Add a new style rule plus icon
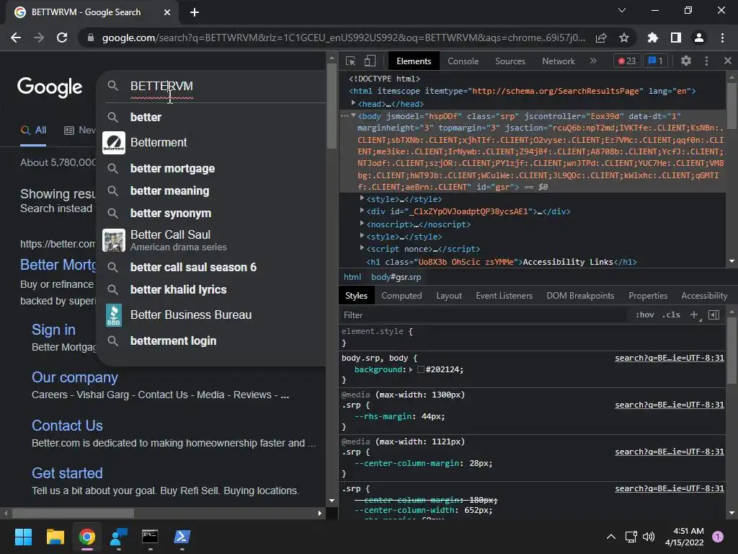Screen dimensions: 738x554 pyautogui.click(x=694, y=315)
